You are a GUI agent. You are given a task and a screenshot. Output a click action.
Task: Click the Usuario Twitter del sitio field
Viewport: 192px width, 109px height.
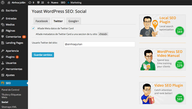(100, 44)
